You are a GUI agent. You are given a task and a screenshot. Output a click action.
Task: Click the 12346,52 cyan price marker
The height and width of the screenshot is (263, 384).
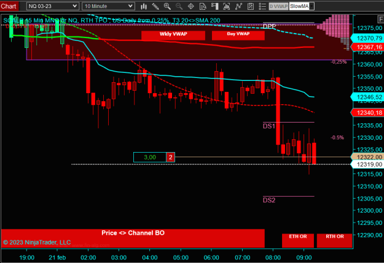[x=367, y=97]
